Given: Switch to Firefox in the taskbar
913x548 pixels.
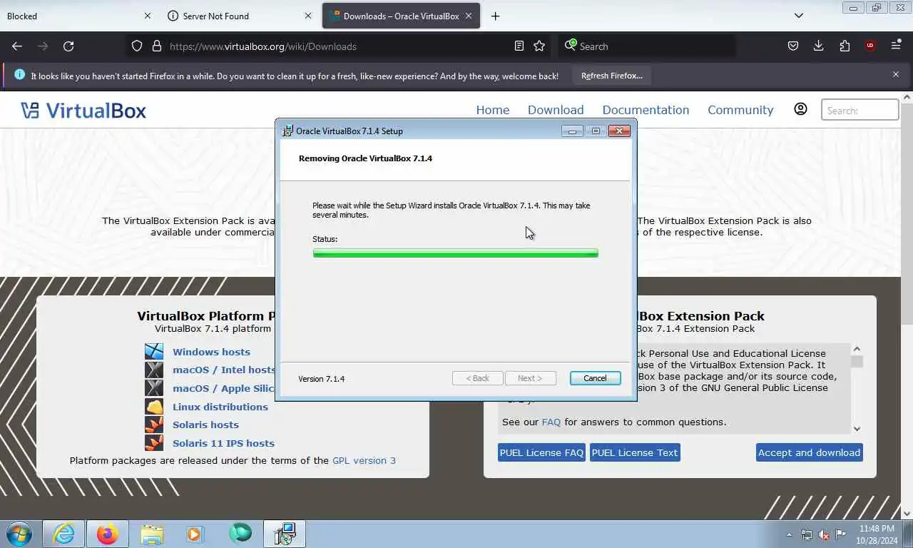Looking at the screenshot, I should coord(108,534).
